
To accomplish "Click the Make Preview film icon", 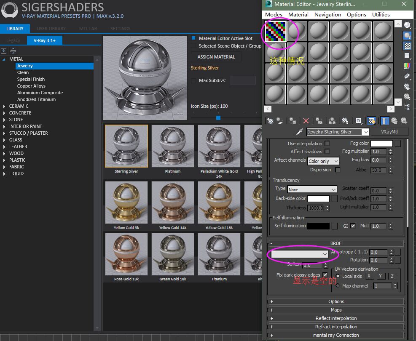I will point(407,76).
